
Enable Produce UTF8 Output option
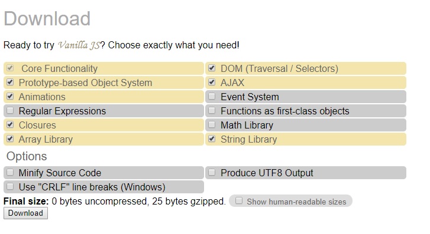coord(212,172)
